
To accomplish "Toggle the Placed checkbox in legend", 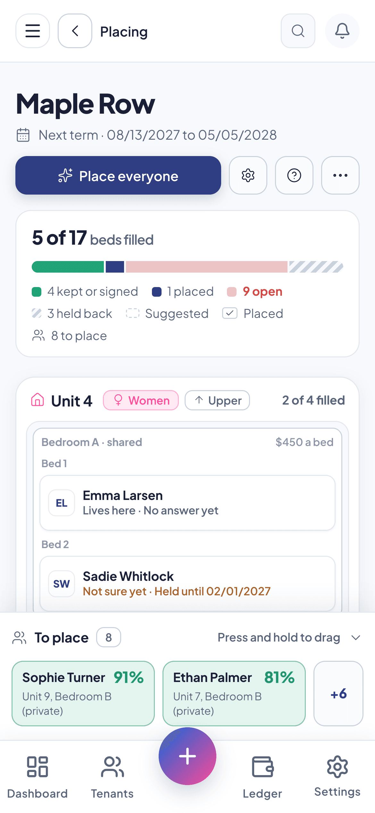I will point(230,313).
